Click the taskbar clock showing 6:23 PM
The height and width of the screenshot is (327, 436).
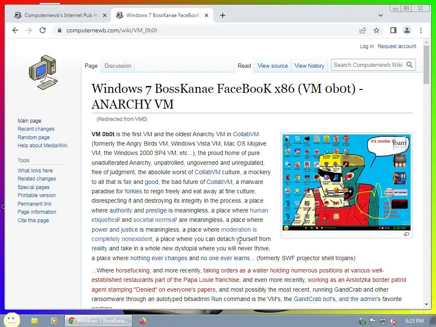[414, 321]
